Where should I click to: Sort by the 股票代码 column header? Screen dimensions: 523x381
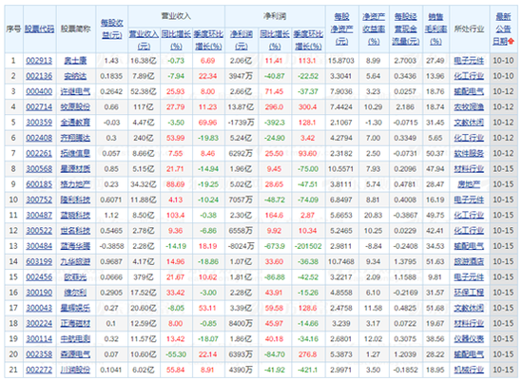(39, 29)
